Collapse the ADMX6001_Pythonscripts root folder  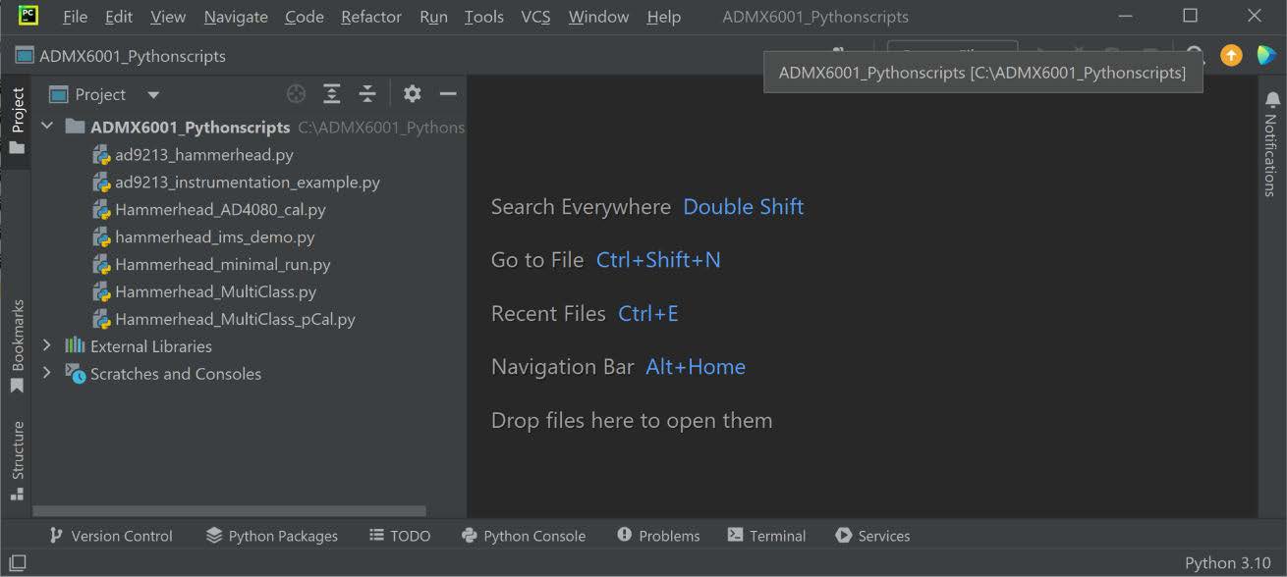pos(46,127)
